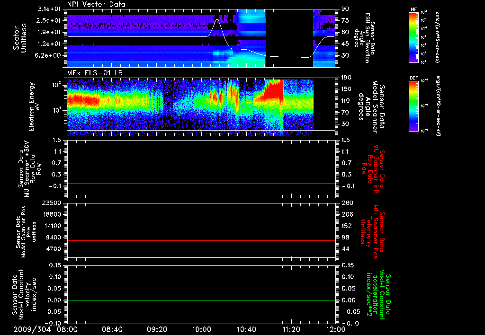Viewport: 485px width, 335px height.
Task: Click the 11:20 time axis label
Action: point(291,330)
